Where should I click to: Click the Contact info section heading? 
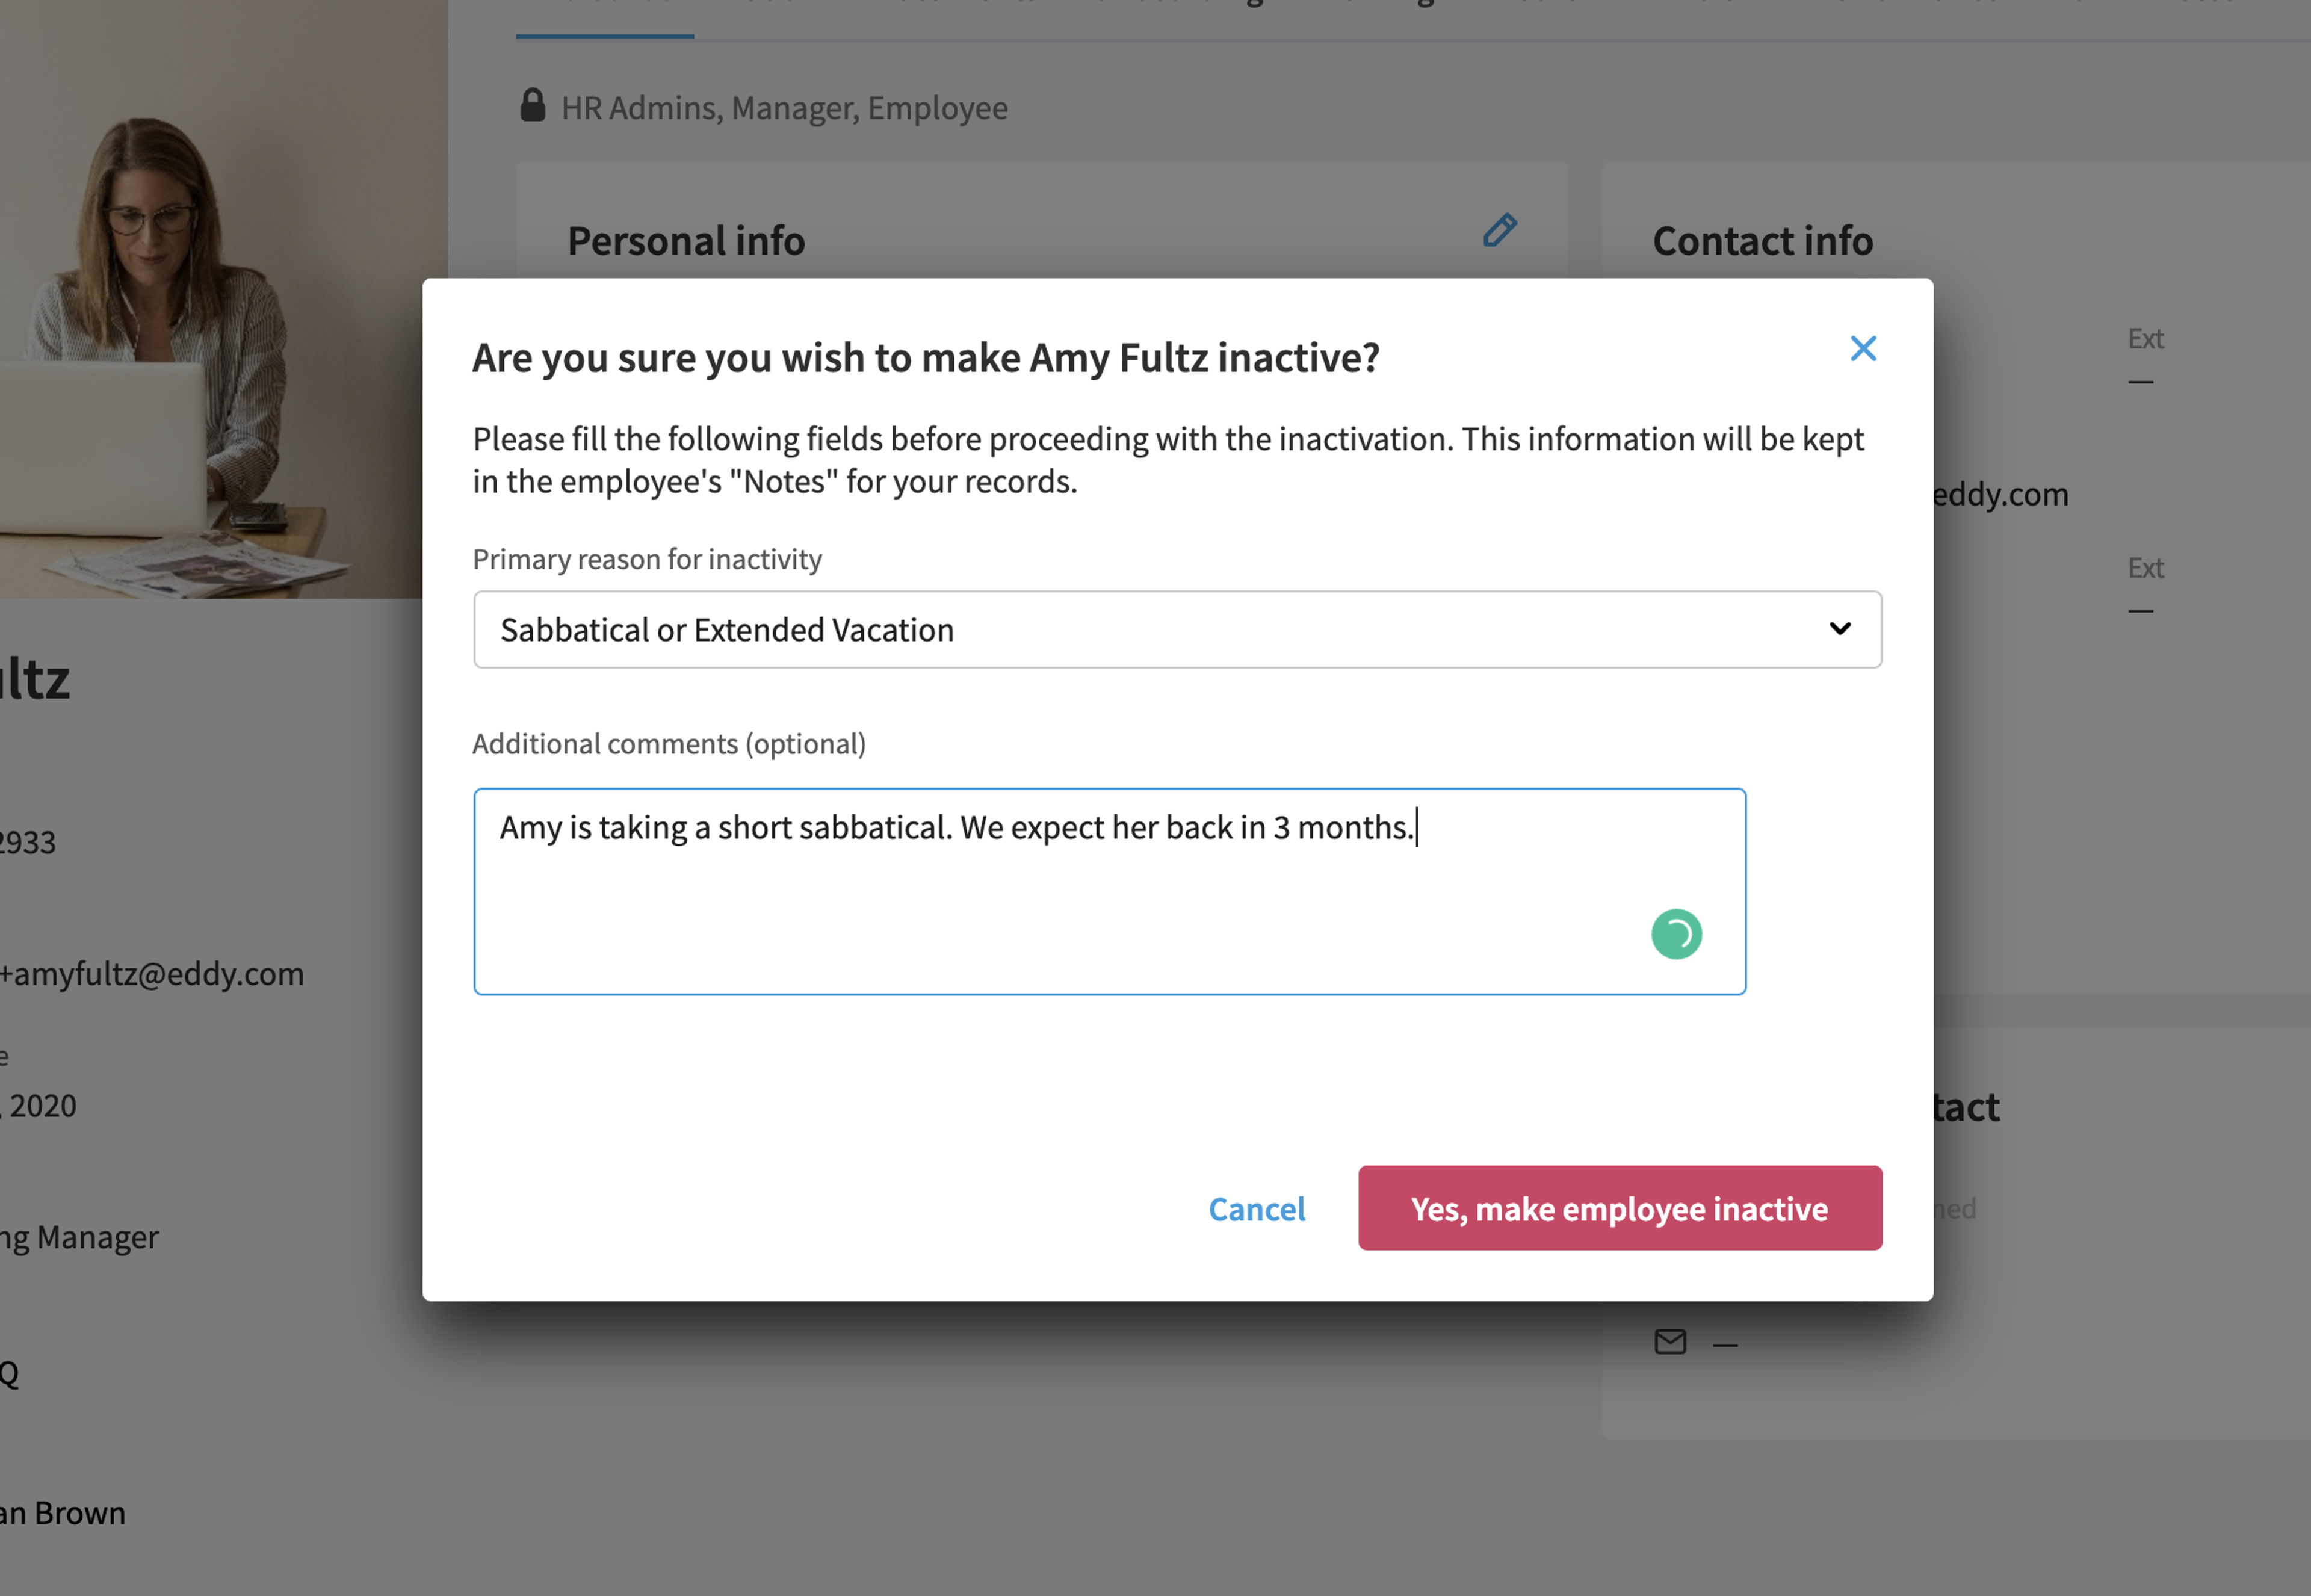[1762, 241]
